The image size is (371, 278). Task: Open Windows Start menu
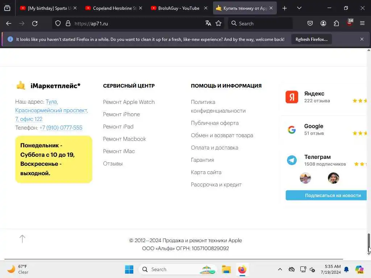click(x=129, y=269)
